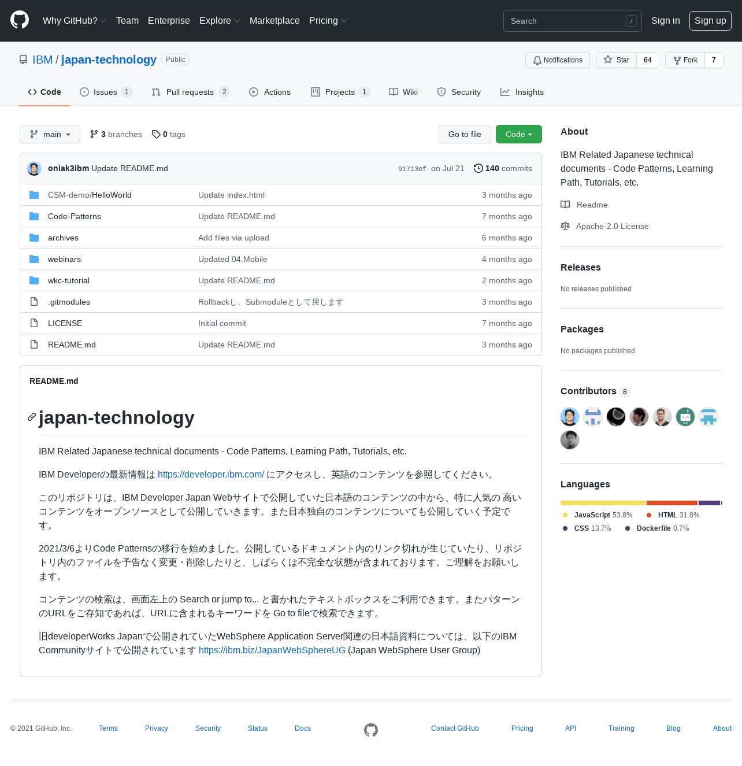Click the Go to file button
This screenshot has width=742, height=766.
(465, 134)
